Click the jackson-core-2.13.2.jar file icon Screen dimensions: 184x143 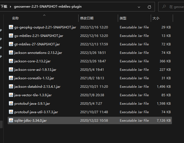(11, 61)
